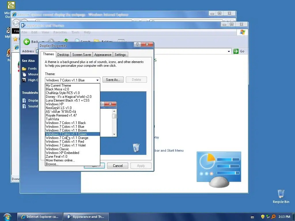Select My Current Theme entry
This screenshot has width=295, height=221.
coord(72,85)
